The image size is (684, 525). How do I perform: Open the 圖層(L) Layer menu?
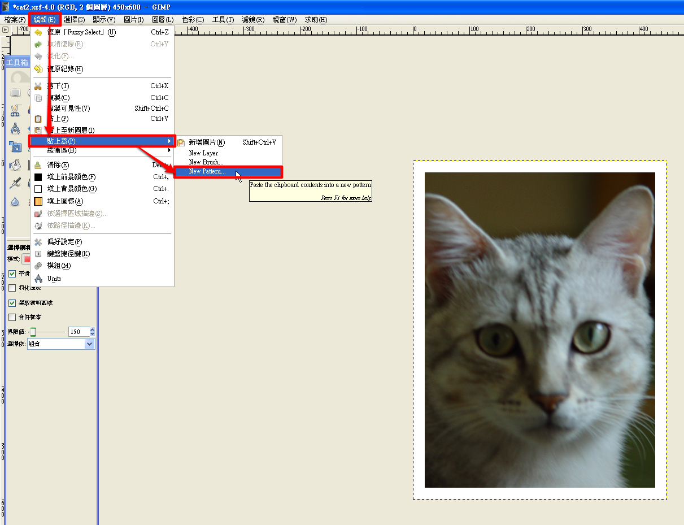163,20
